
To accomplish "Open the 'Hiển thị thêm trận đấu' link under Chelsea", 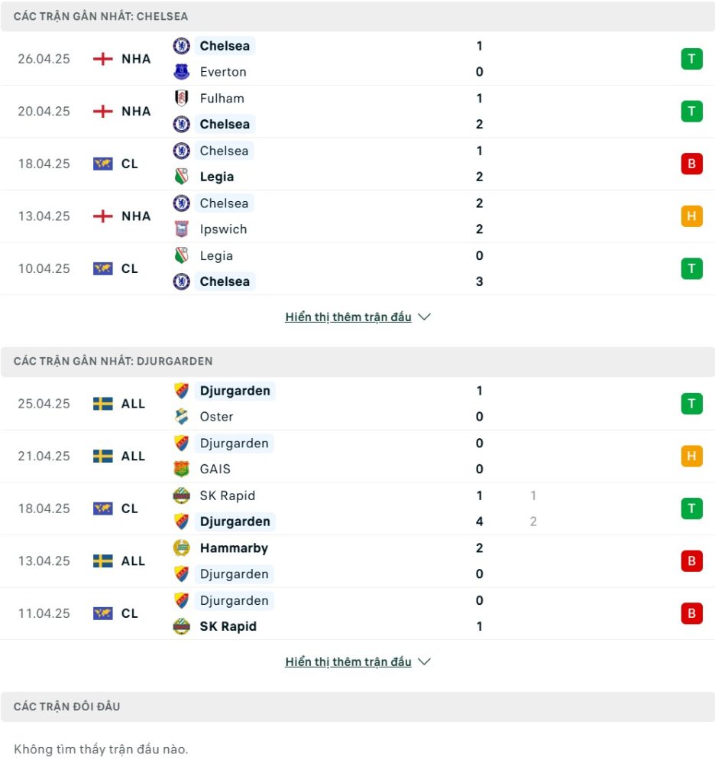I will click(x=348, y=317).
